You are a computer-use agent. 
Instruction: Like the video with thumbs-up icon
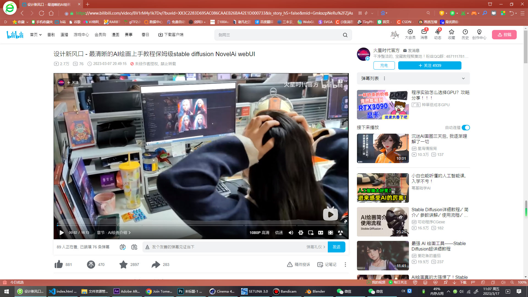point(59,265)
